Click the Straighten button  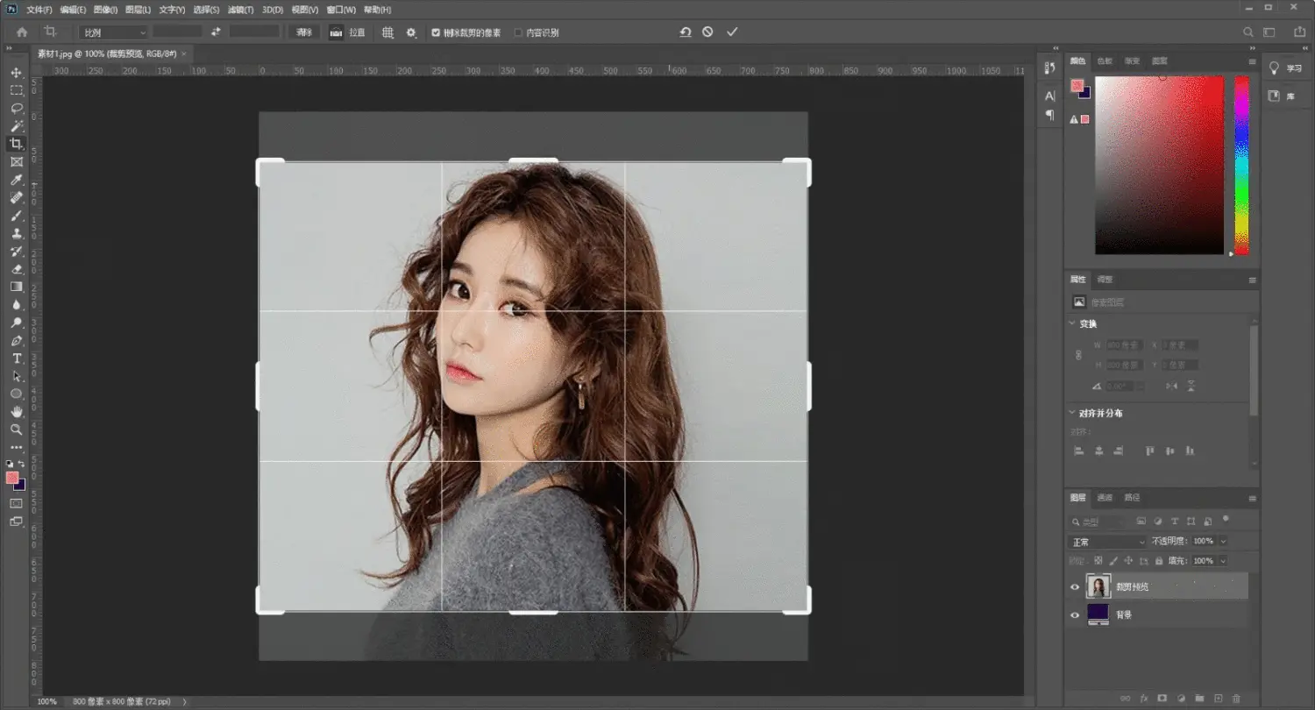coord(348,32)
